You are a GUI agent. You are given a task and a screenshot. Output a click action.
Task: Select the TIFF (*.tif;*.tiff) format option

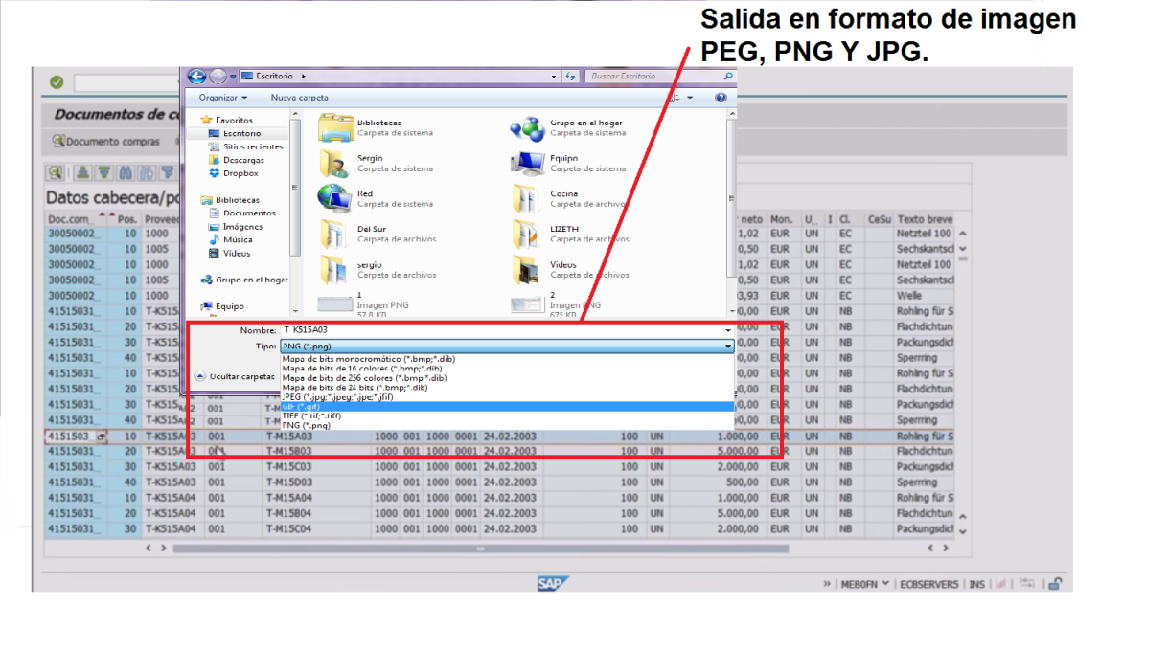click(x=383, y=415)
